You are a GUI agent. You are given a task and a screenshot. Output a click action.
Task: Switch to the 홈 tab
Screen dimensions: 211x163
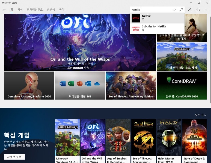[12, 10]
